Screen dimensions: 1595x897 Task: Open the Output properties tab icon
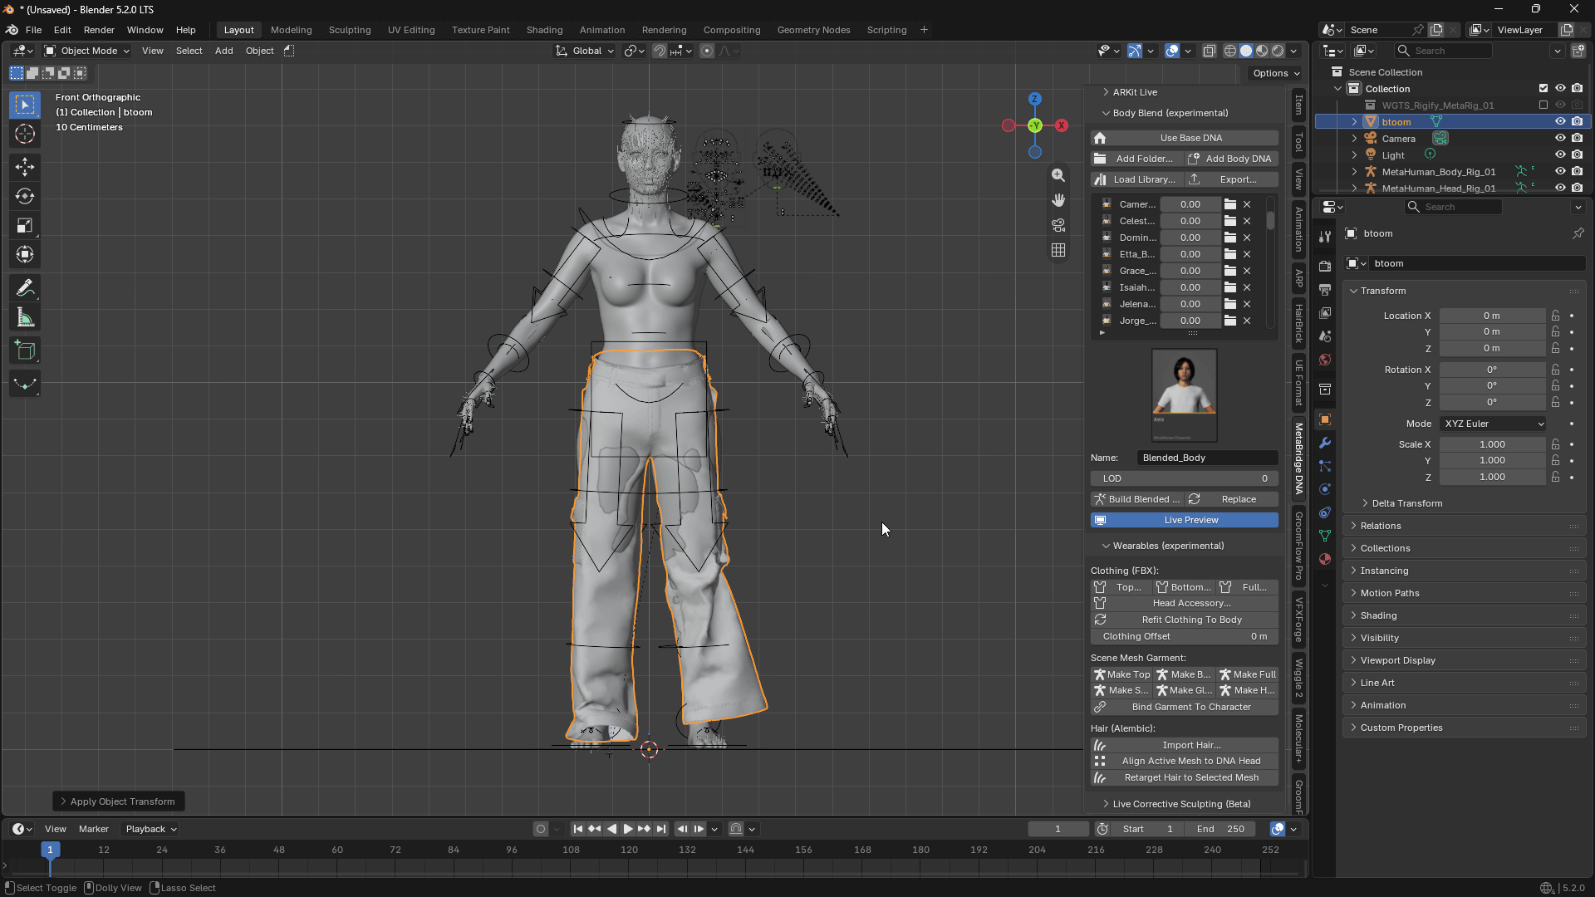1325,290
